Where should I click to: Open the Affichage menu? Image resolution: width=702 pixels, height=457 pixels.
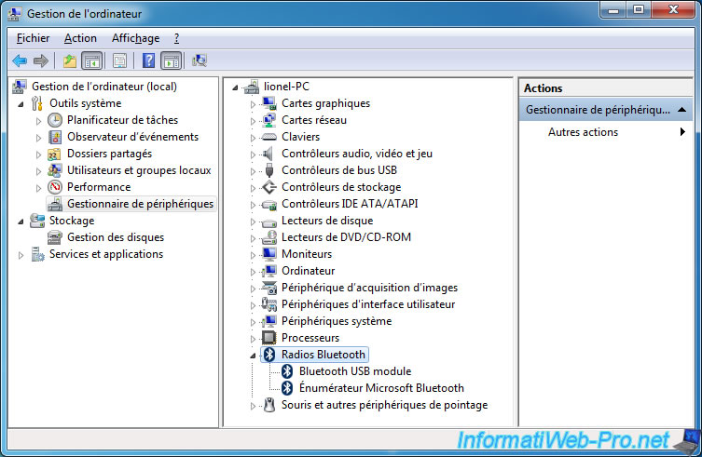coord(136,38)
